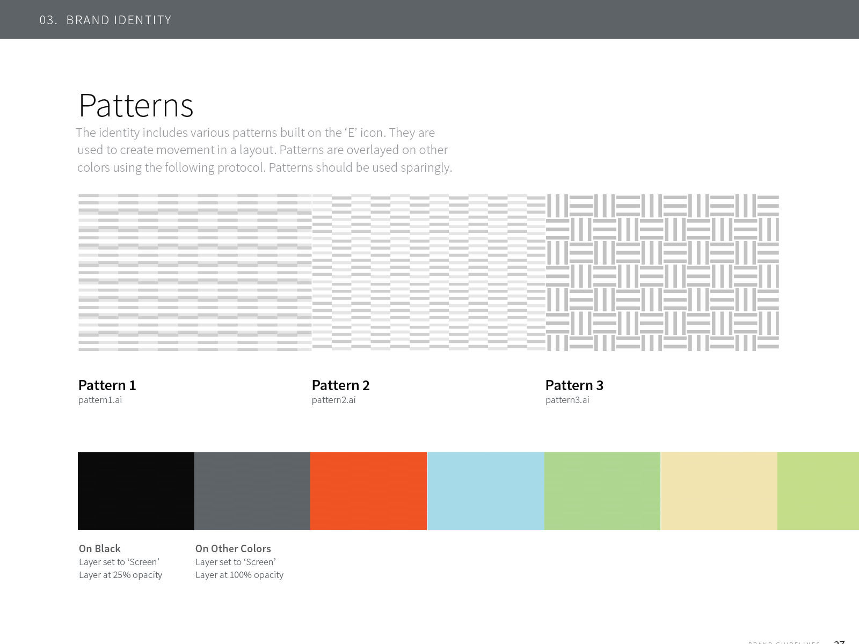
Task: Click the light blue color swatch
Action: [x=486, y=491]
